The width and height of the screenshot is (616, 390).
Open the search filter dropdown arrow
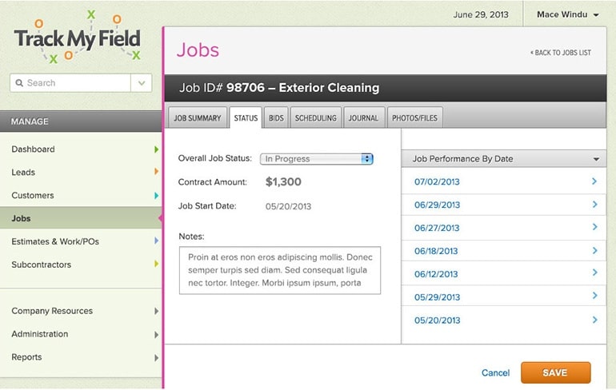point(142,82)
